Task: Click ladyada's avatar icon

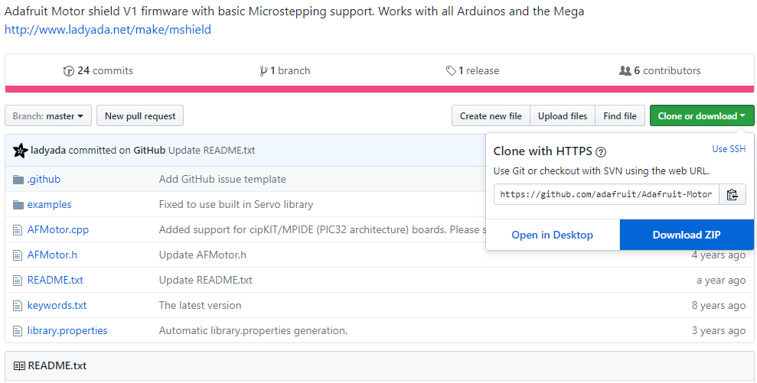Action: click(21, 151)
